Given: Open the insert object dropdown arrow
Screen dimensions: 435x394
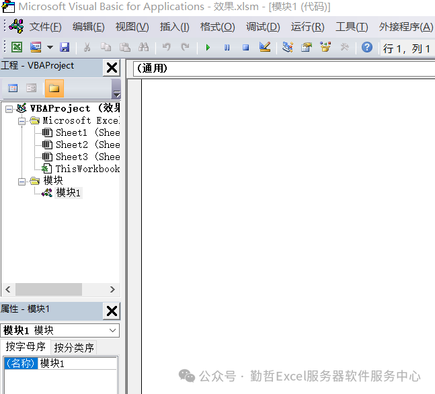Looking at the screenshot, I should (50, 47).
